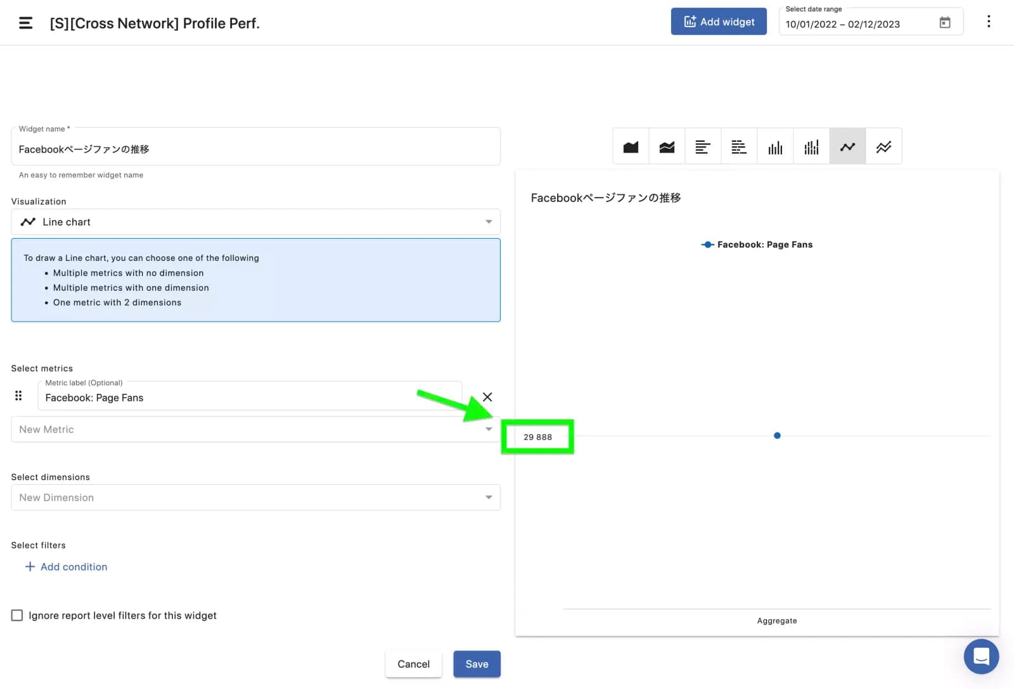The image size is (1014, 689).
Task: Pick the vertical column chart icon
Action: click(x=775, y=147)
